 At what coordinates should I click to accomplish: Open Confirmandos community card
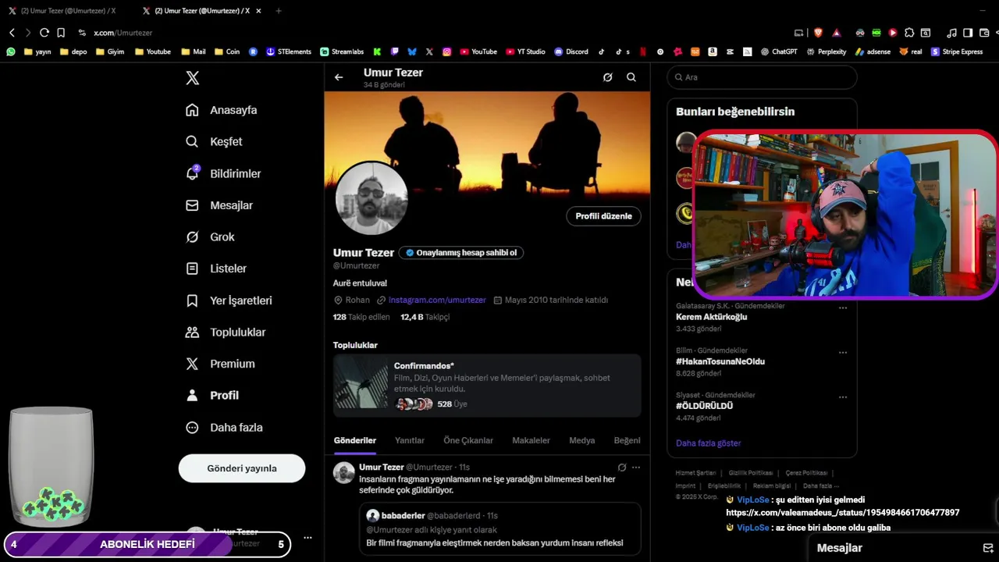point(487,385)
